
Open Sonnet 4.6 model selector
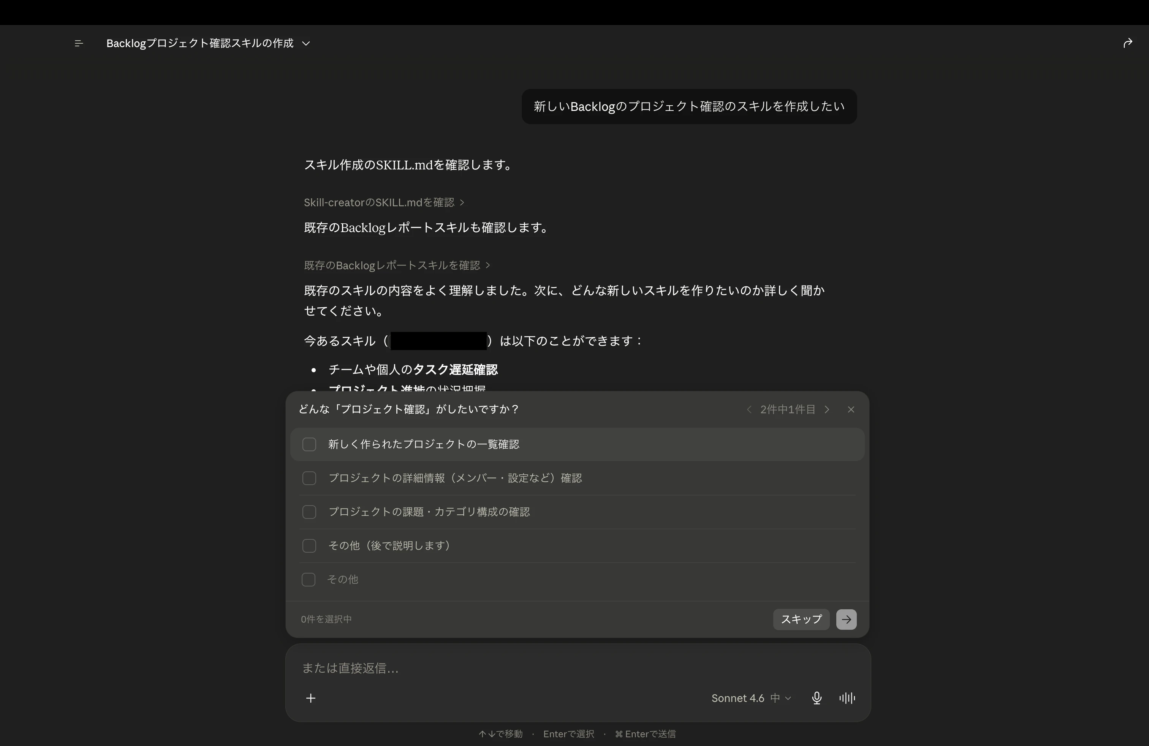tap(751, 698)
